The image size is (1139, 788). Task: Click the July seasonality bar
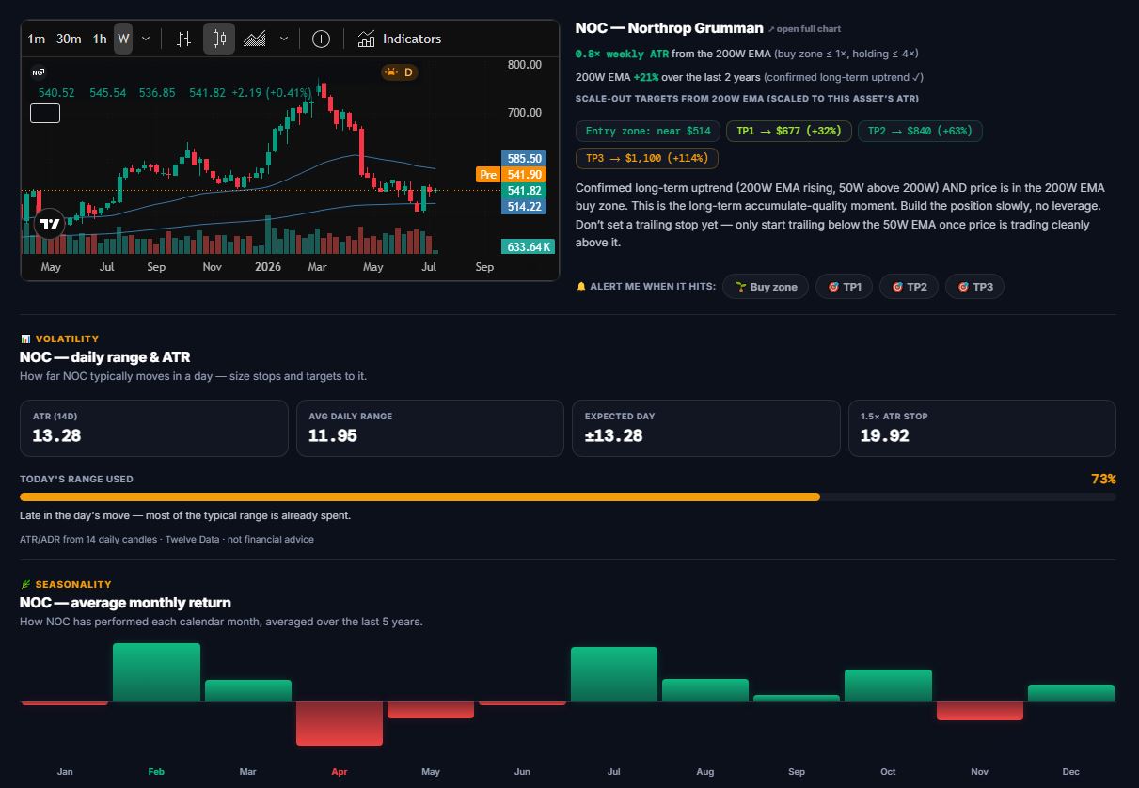(614, 674)
